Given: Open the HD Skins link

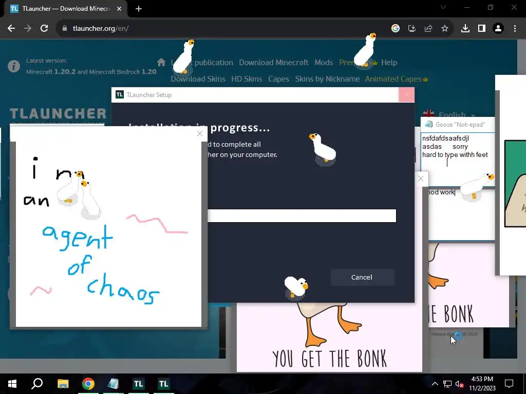Looking at the screenshot, I should (x=247, y=79).
